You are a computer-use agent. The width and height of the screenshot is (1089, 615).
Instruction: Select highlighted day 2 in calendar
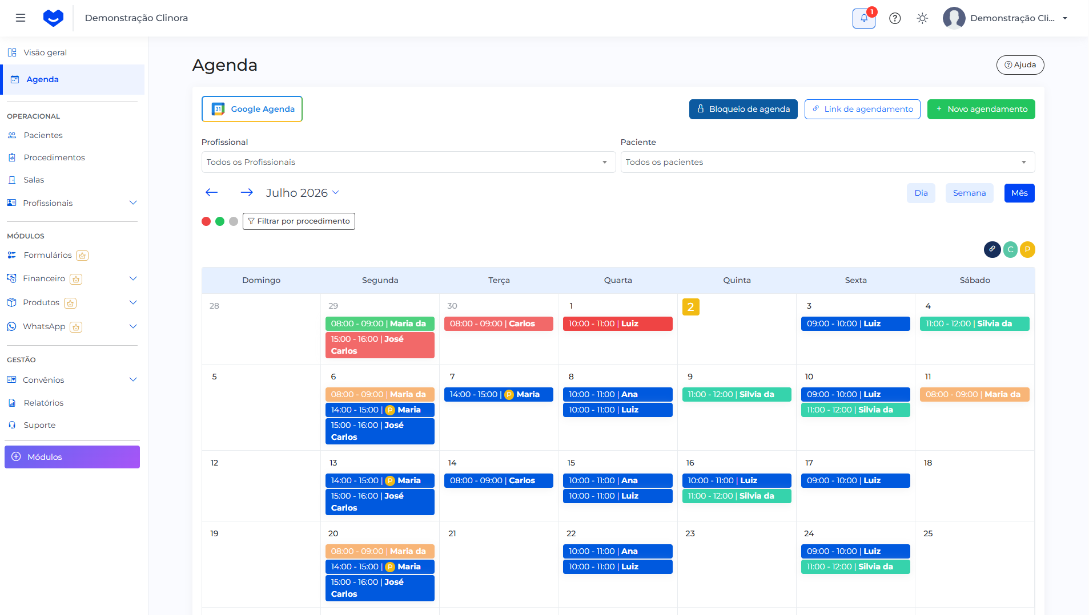tap(690, 307)
